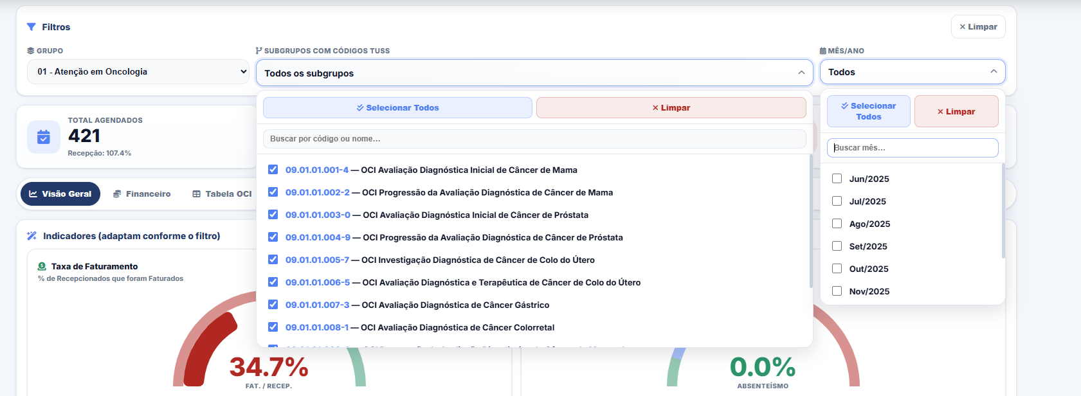Collapse the Todos os subgrupos dropdown
The height and width of the screenshot is (396, 1081).
tap(534, 73)
